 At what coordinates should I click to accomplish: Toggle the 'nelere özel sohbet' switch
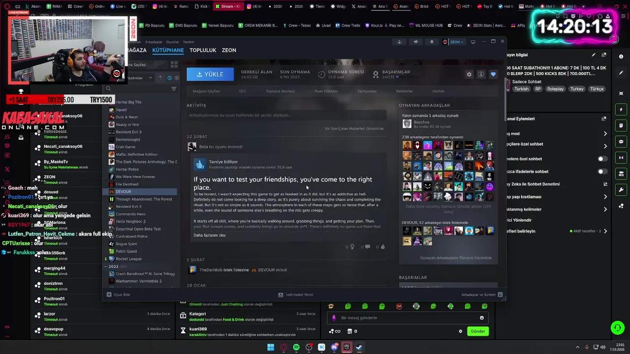tap(602, 159)
